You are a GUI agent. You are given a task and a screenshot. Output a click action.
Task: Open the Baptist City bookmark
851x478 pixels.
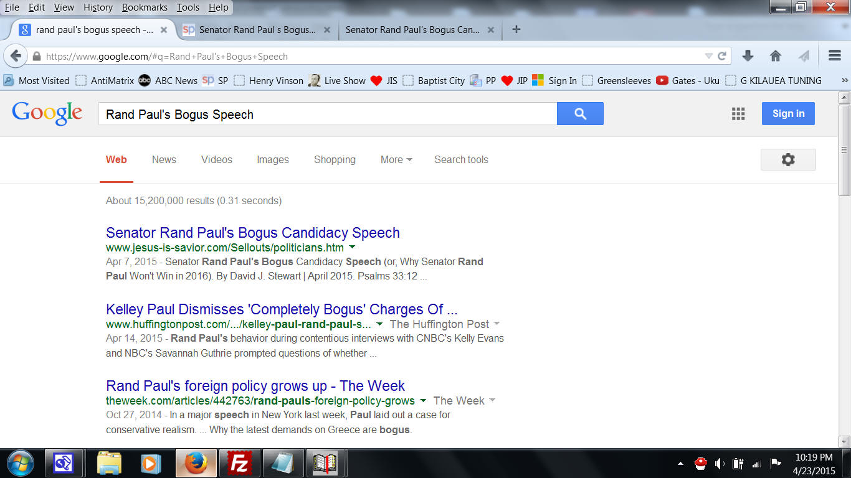click(x=434, y=80)
